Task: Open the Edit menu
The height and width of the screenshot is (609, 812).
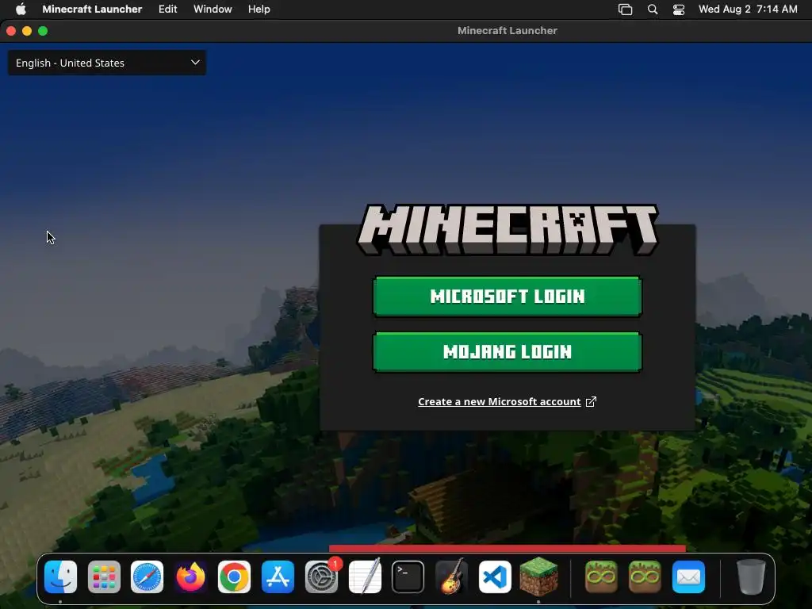Action: tap(168, 10)
